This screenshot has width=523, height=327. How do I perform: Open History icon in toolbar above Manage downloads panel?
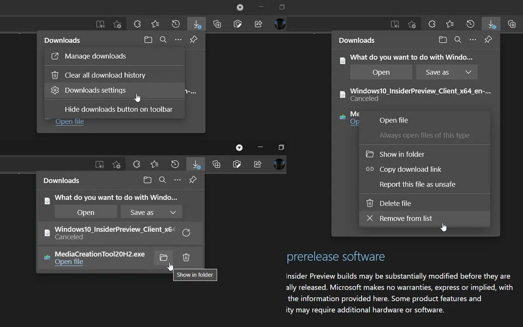pos(176,24)
